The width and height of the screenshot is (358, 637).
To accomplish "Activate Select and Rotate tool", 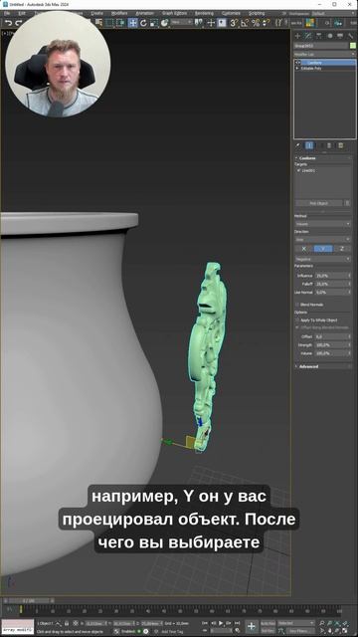I will [x=143, y=23].
